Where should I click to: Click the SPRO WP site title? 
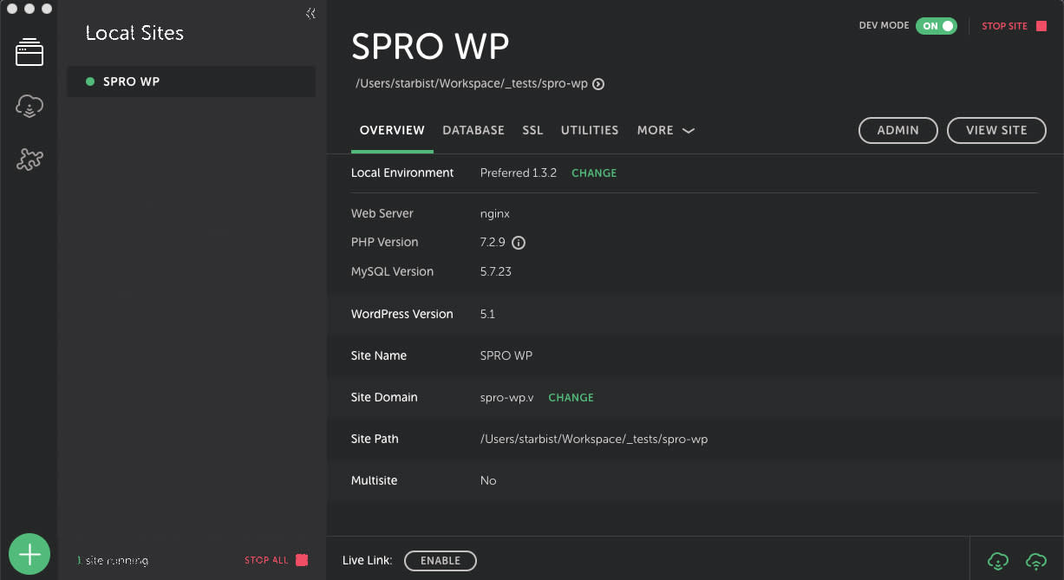tap(430, 46)
